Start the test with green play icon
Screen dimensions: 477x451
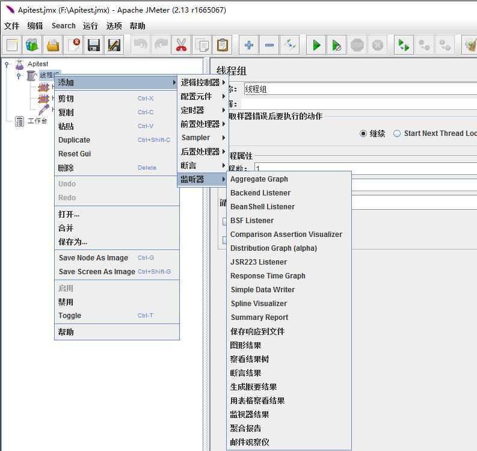pyautogui.click(x=316, y=45)
